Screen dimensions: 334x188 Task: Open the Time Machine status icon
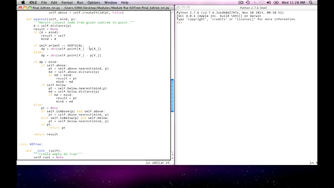(x=248, y=3)
